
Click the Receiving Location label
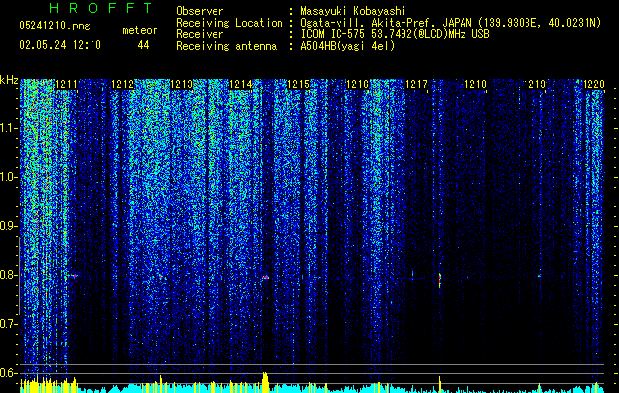(229, 23)
